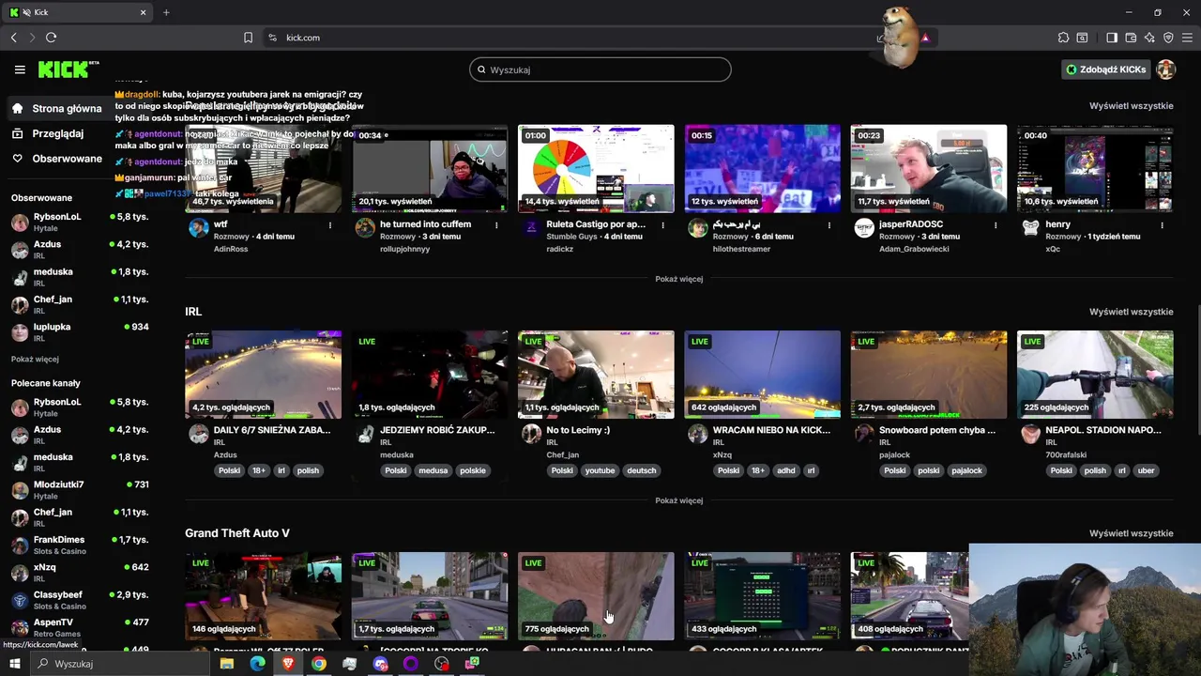Viewport: 1201px width, 676px height.
Task: Play the jasperRADOSC clip thumbnail
Action: pos(929,169)
